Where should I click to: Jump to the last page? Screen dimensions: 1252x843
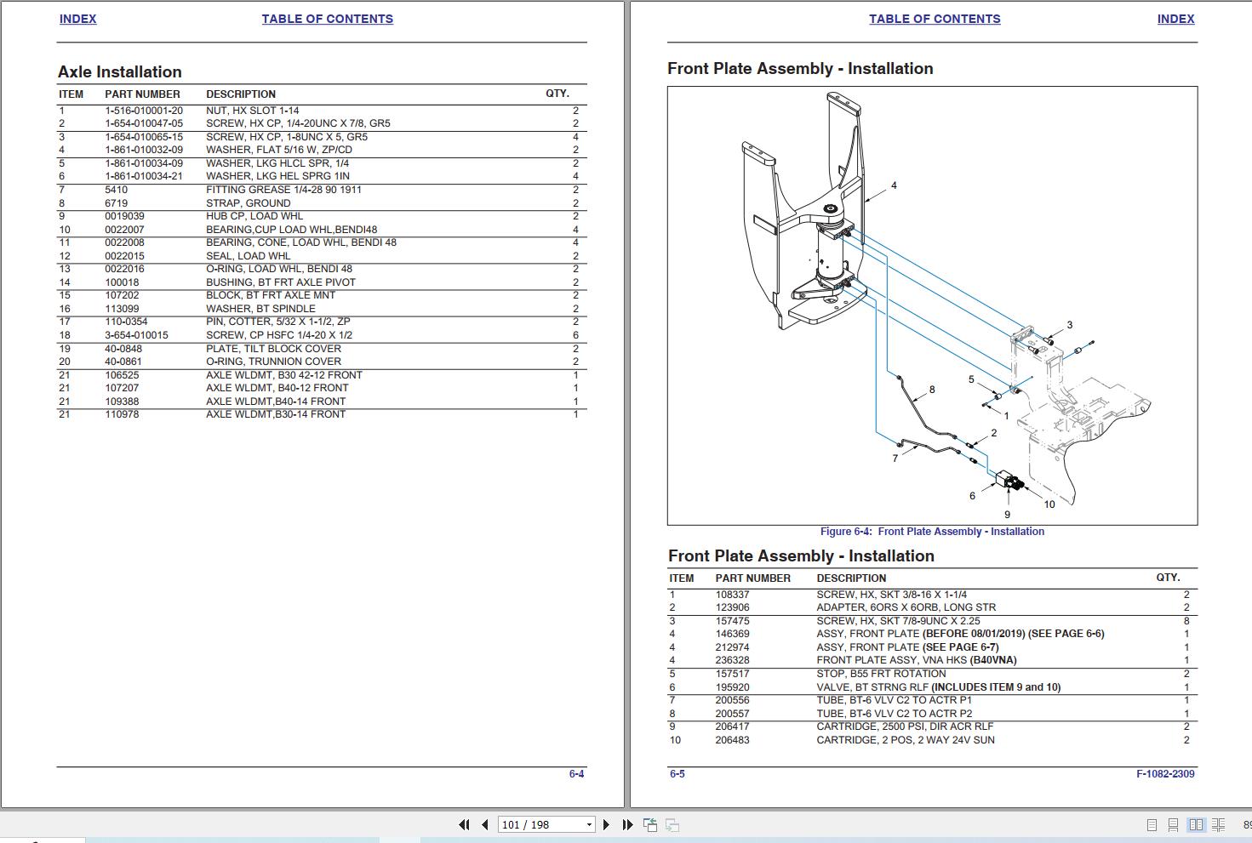coord(627,824)
